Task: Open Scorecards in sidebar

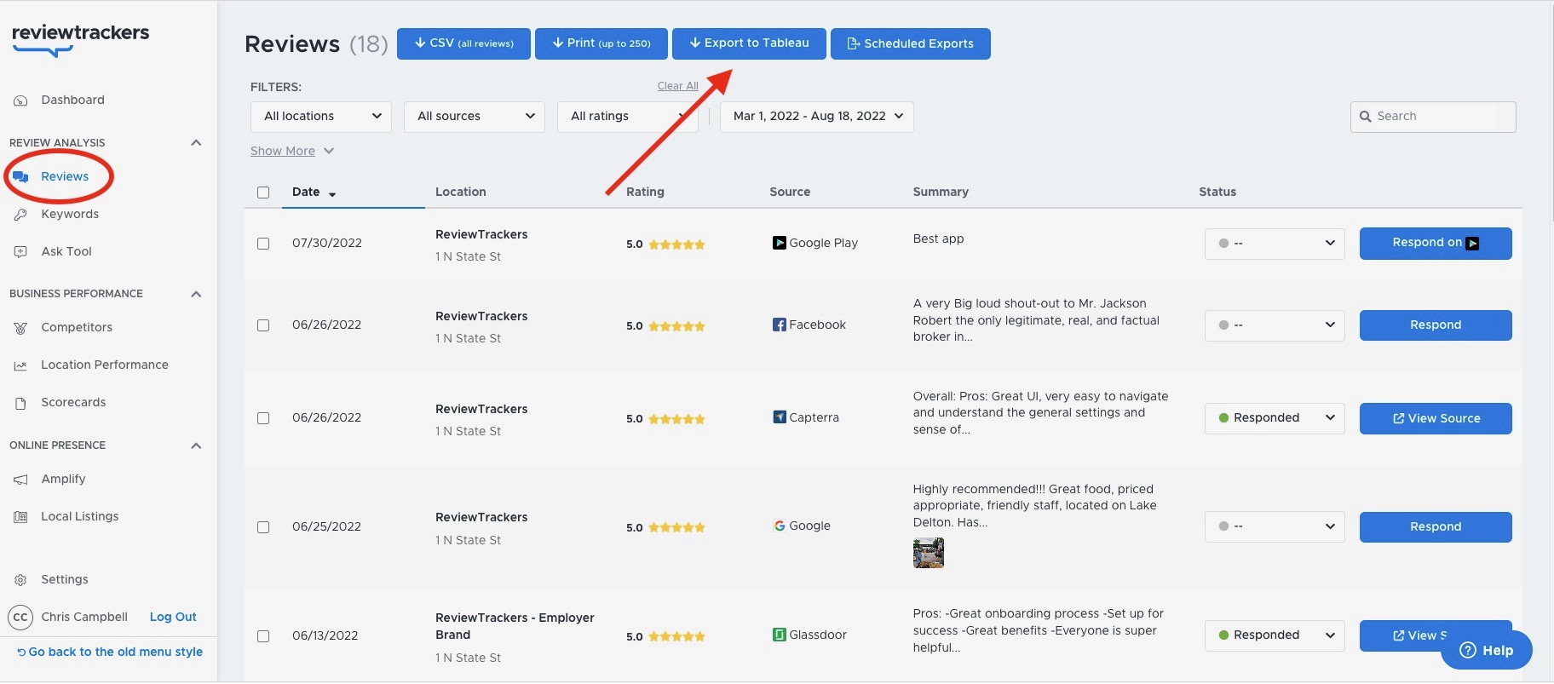Action: click(73, 402)
